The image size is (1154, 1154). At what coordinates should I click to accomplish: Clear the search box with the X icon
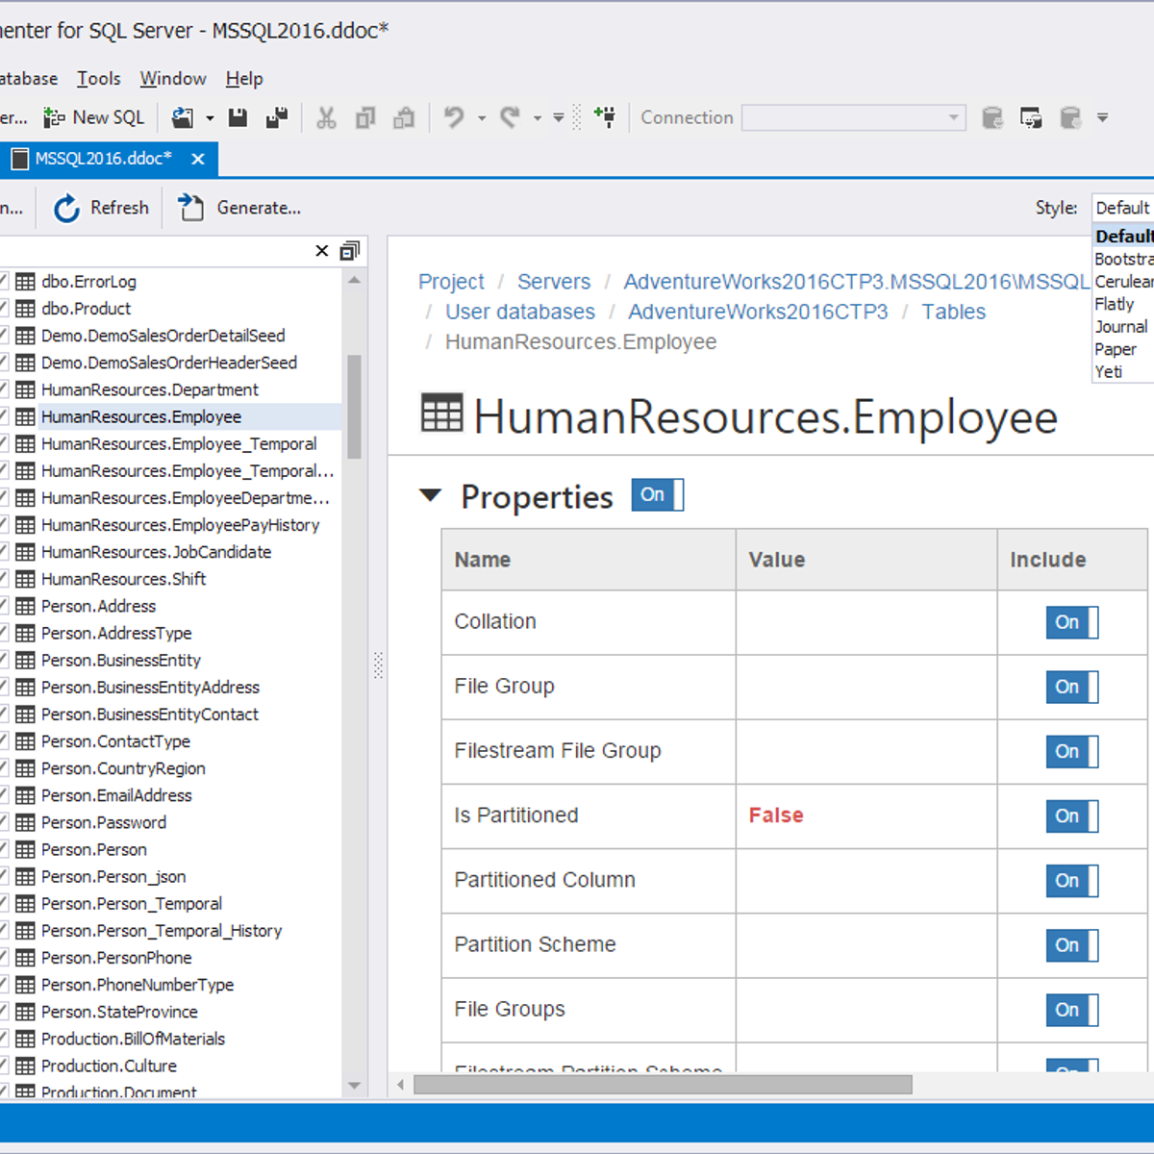point(322,251)
